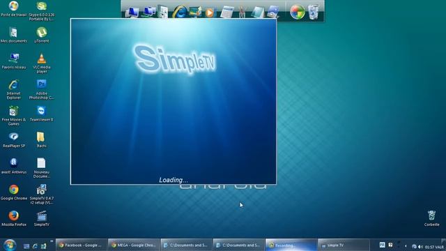Launch Google Chrome desktop shortcut

[14, 192]
